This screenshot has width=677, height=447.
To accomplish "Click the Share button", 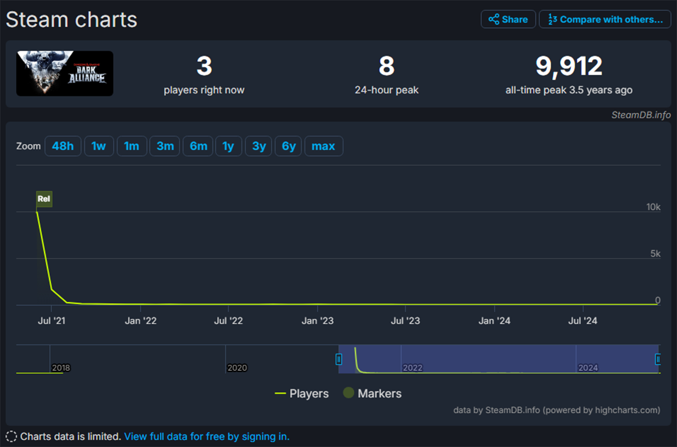I will pos(508,19).
